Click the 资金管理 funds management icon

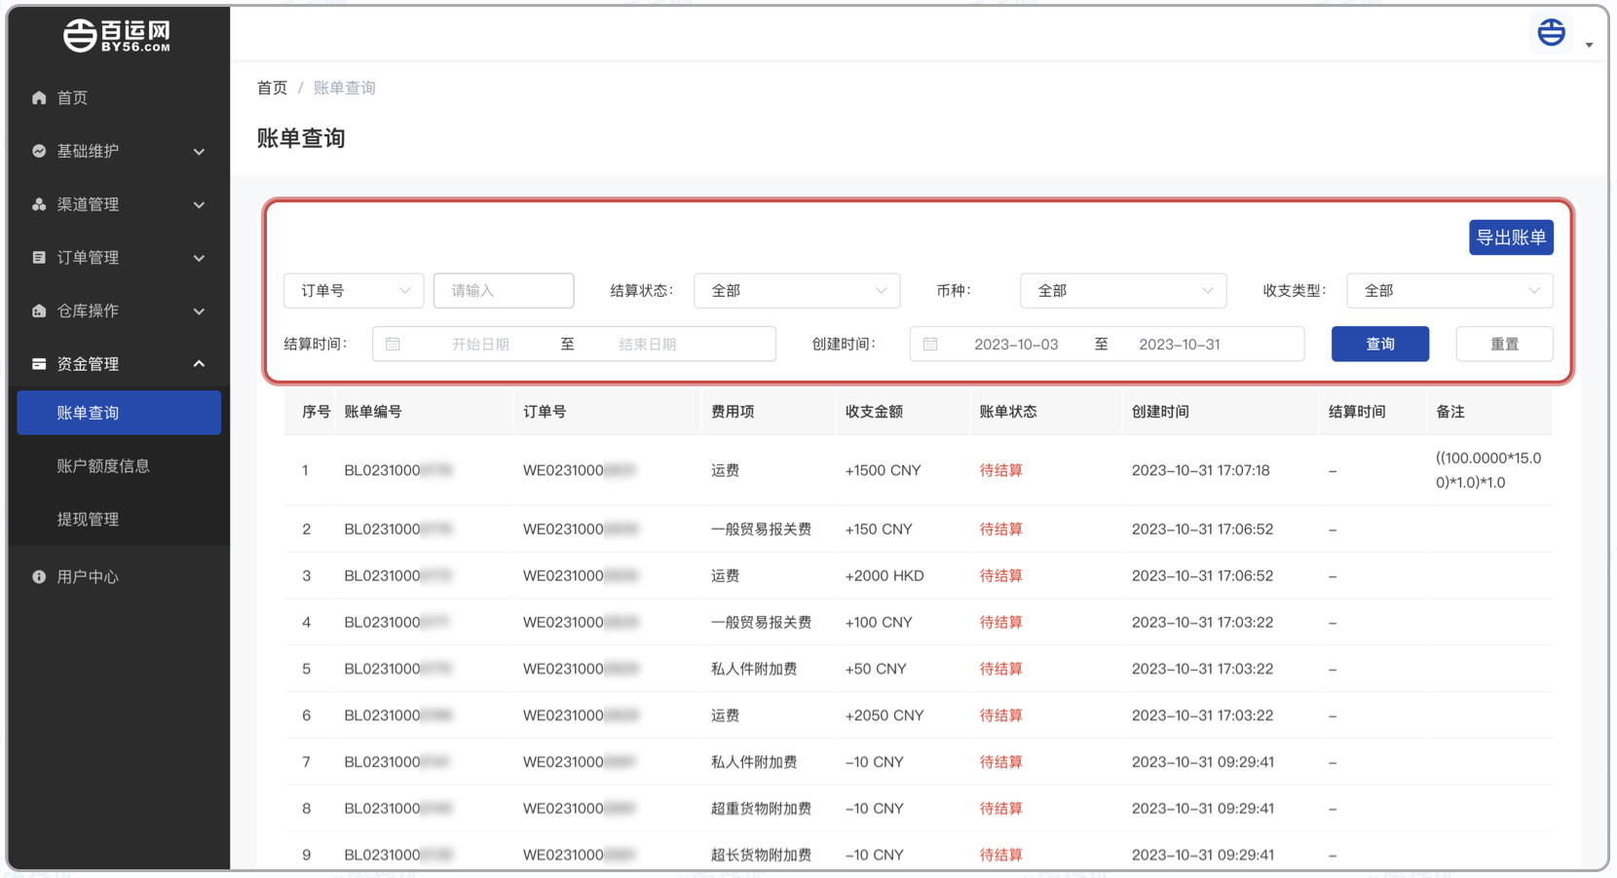pos(38,363)
